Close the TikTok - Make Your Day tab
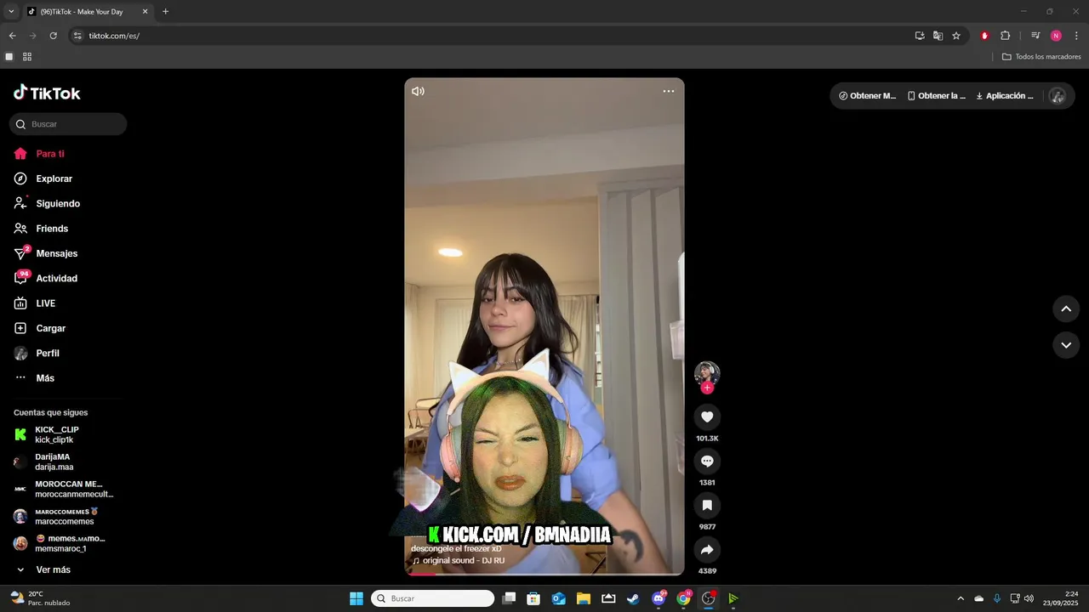Image resolution: width=1089 pixels, height=612 pixels. 145,11
